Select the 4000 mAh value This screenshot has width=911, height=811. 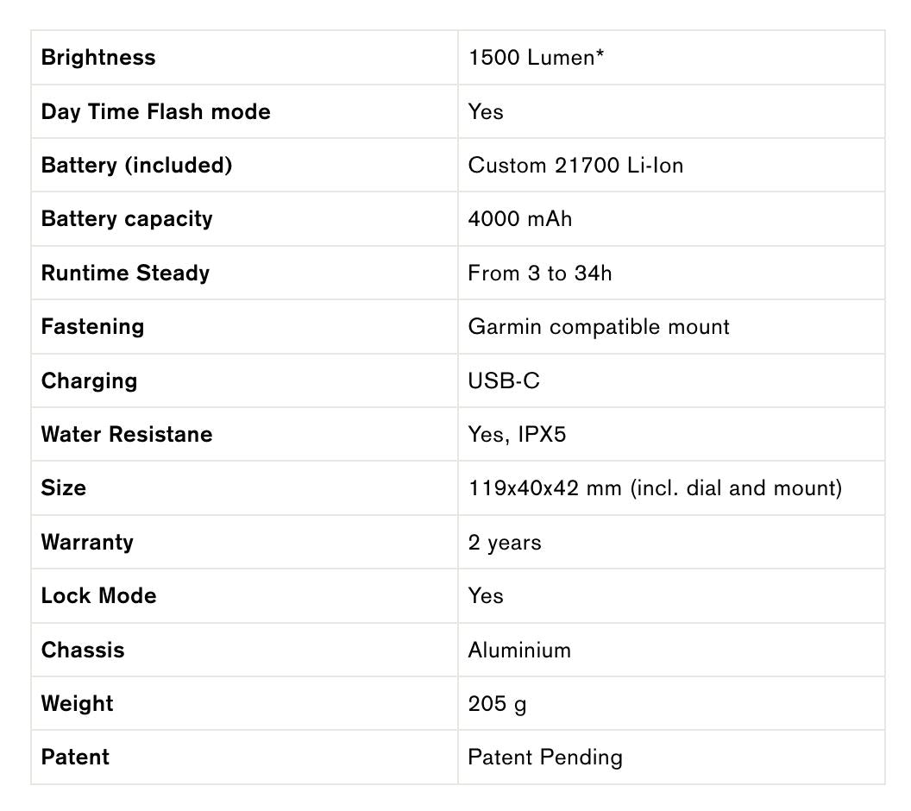[x=519, y=219]
